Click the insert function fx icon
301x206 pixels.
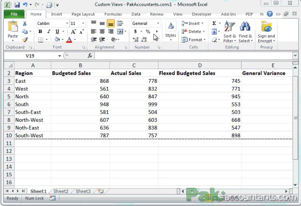(x=90, y=55)
